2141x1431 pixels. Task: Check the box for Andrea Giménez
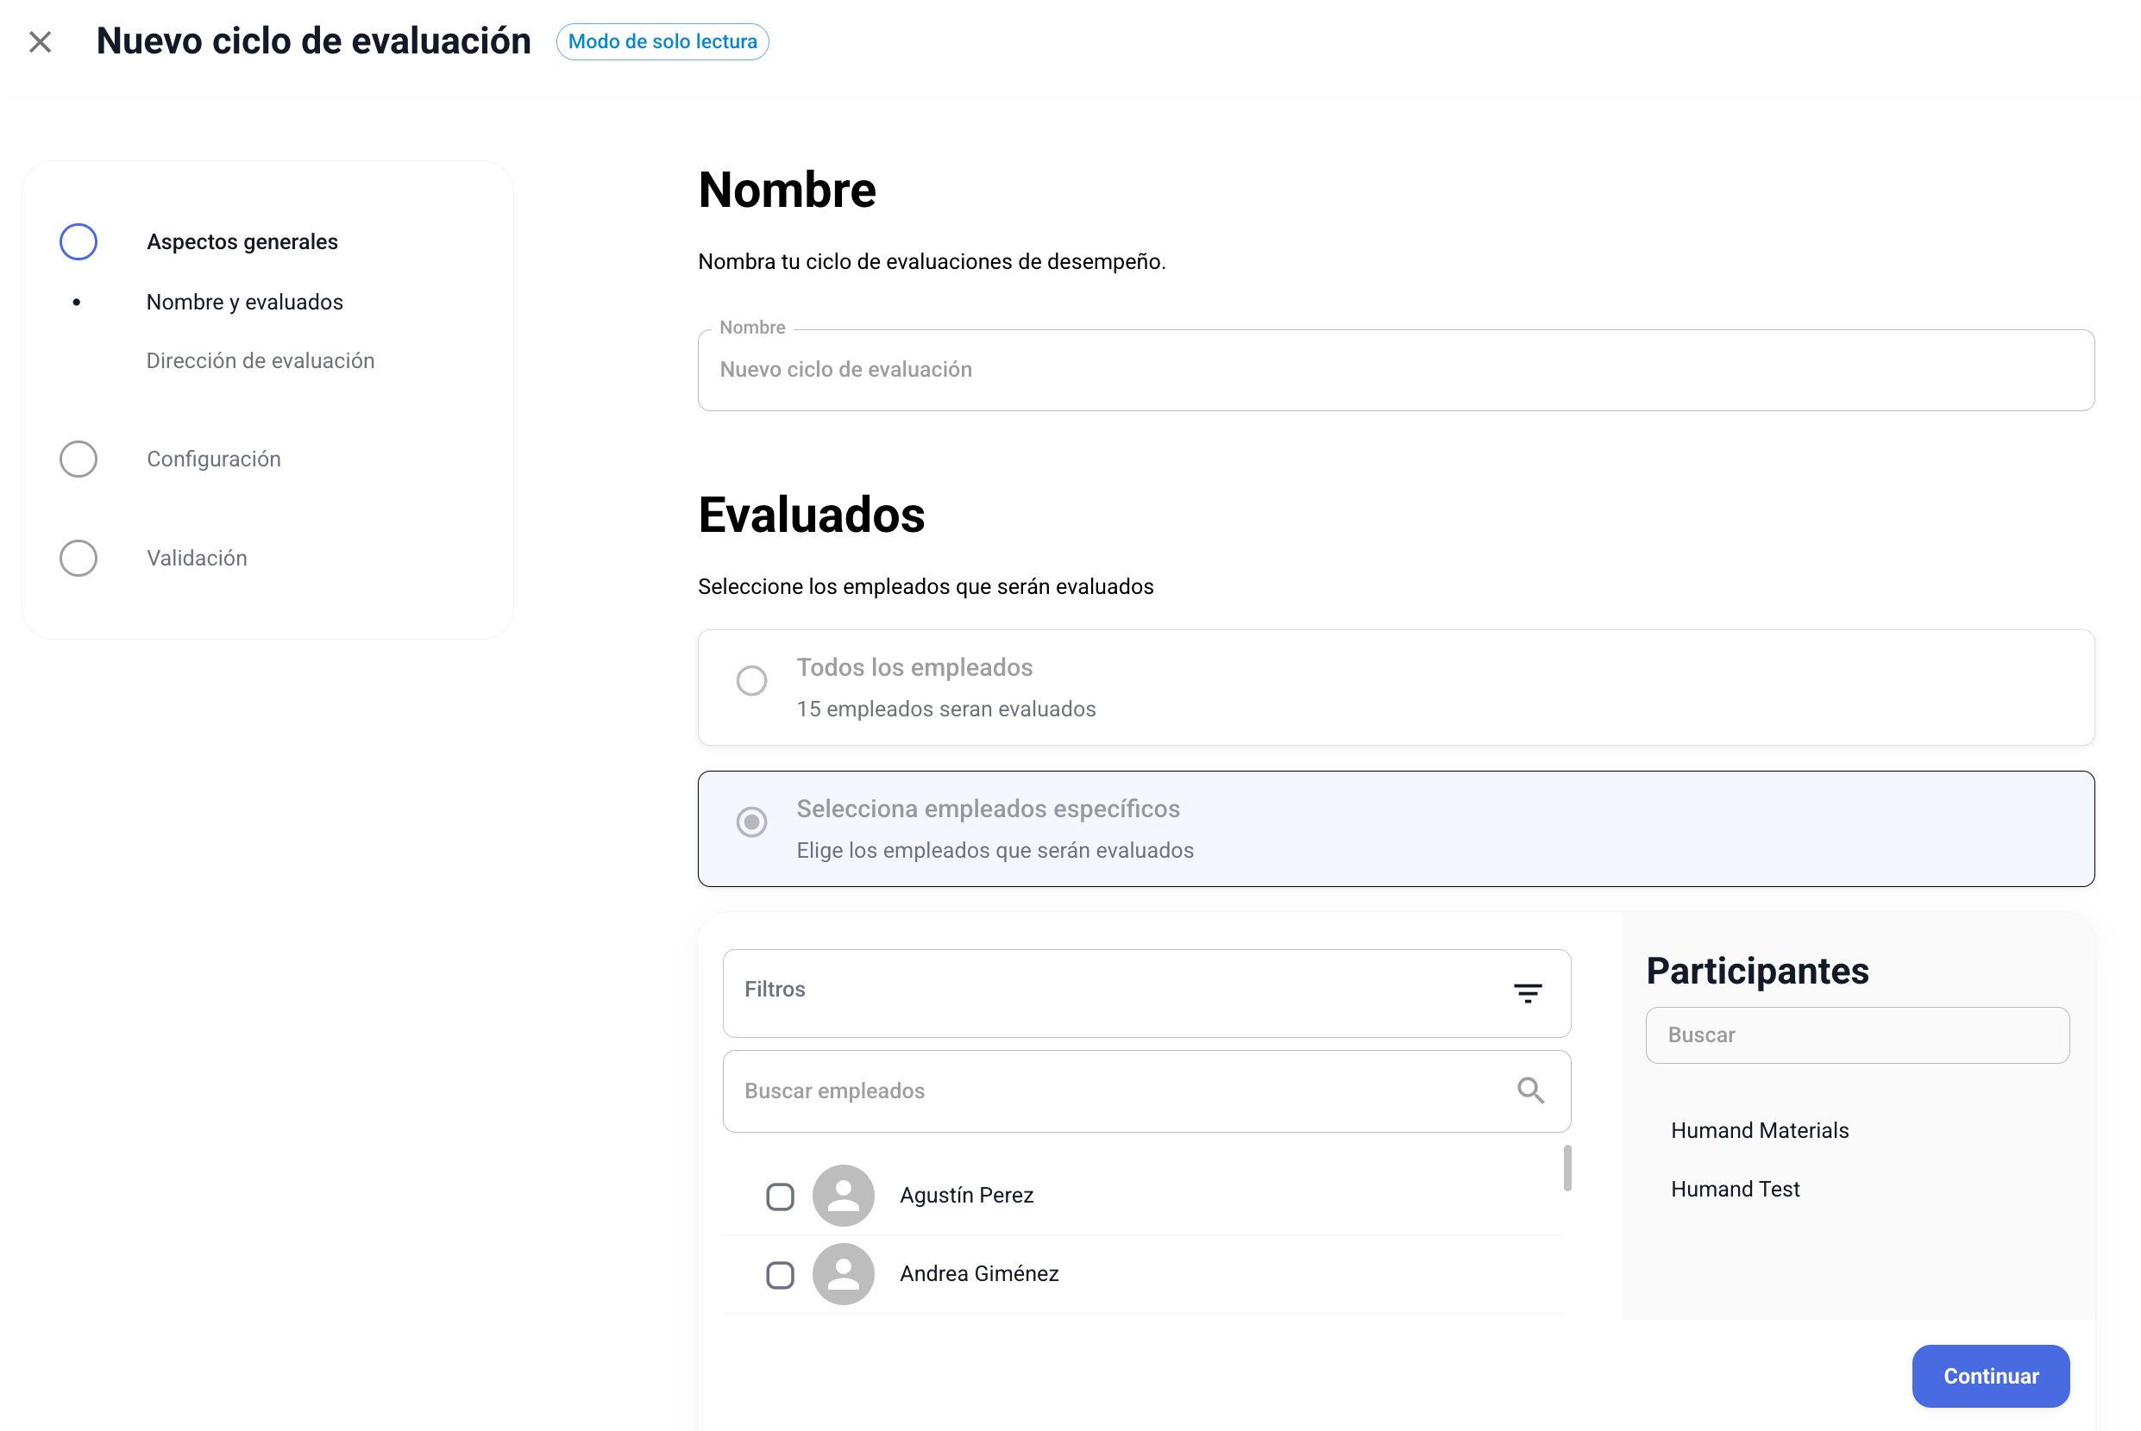(780, 1275)
